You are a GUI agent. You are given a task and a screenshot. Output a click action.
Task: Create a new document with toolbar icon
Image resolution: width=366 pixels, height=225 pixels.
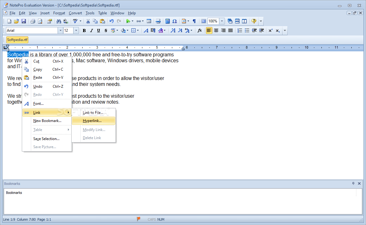pos(9,21)
